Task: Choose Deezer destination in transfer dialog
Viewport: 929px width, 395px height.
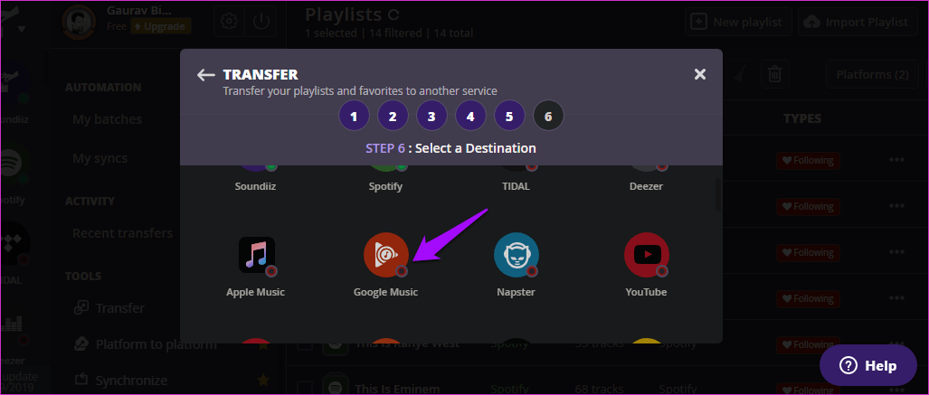Action: (x=647, y=186)
